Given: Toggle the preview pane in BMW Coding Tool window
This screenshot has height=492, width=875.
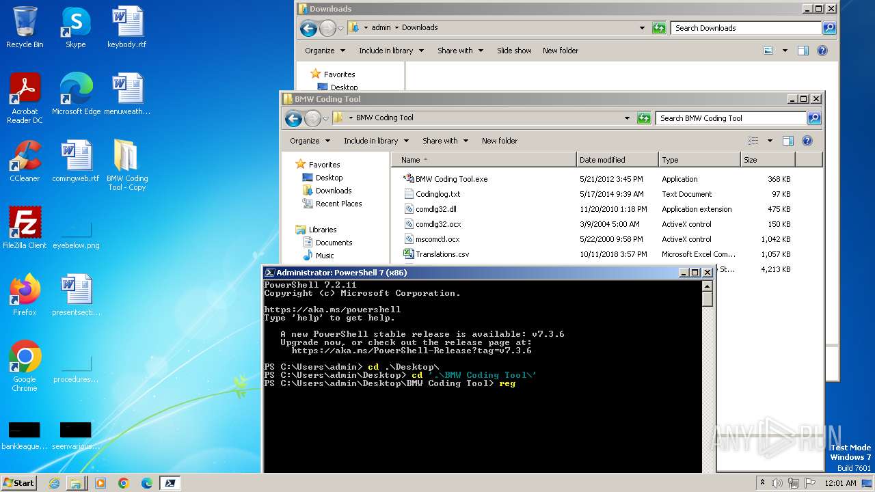Looking at the screenshot, I should coord(787,141).
